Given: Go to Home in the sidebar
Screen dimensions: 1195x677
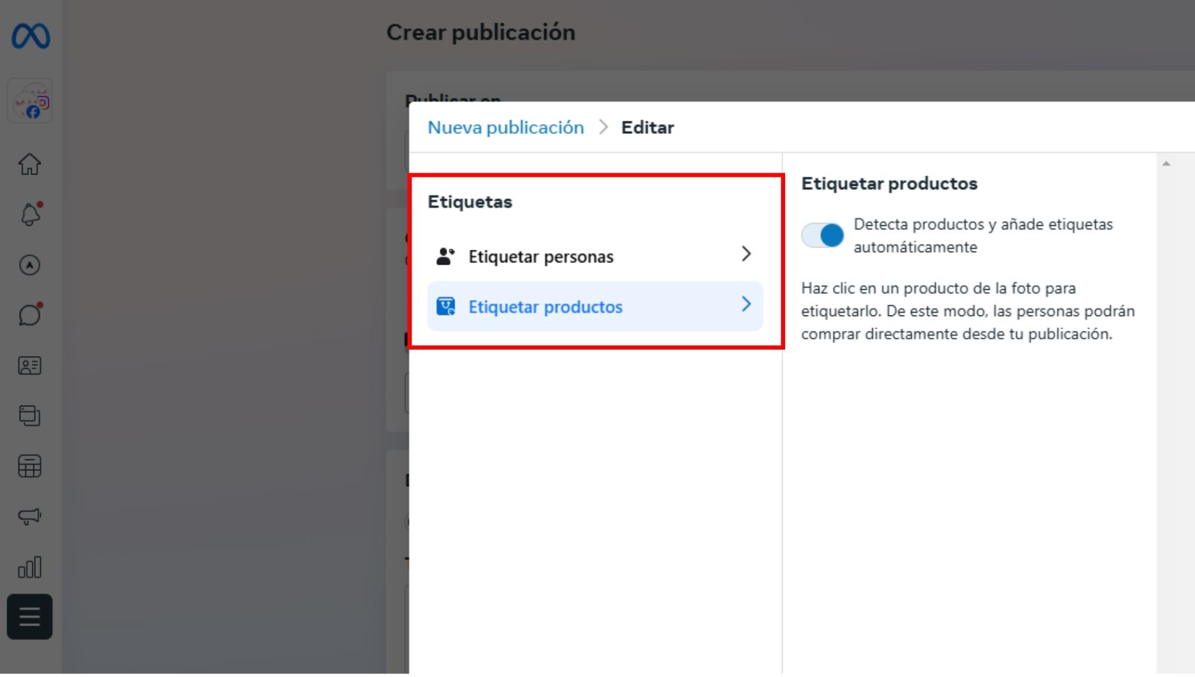Looking at the screenshot, I should 29,164.
